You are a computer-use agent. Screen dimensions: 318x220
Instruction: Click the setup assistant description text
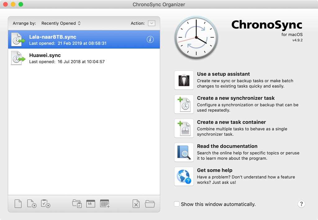pyautogui.click(x=245, y=84)
